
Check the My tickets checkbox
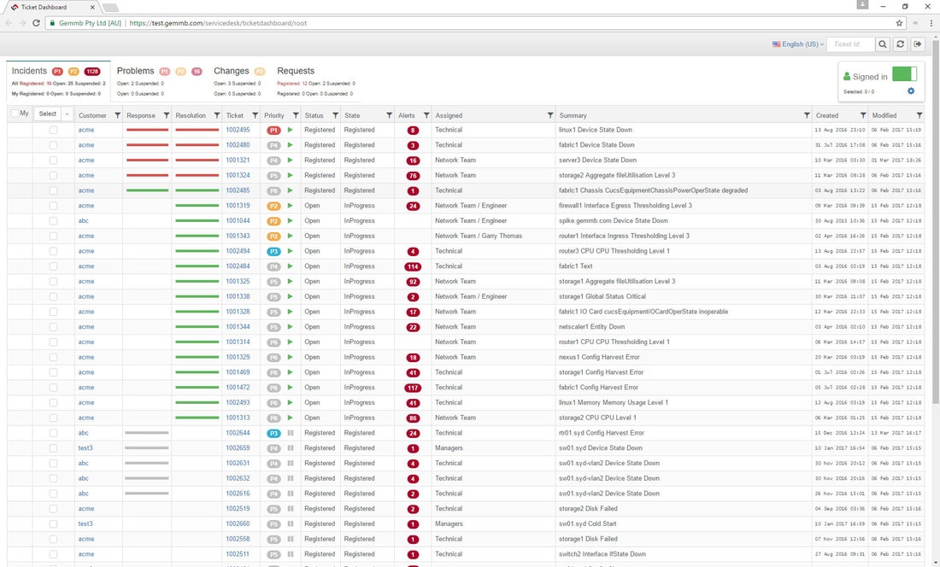click(15, 114)
